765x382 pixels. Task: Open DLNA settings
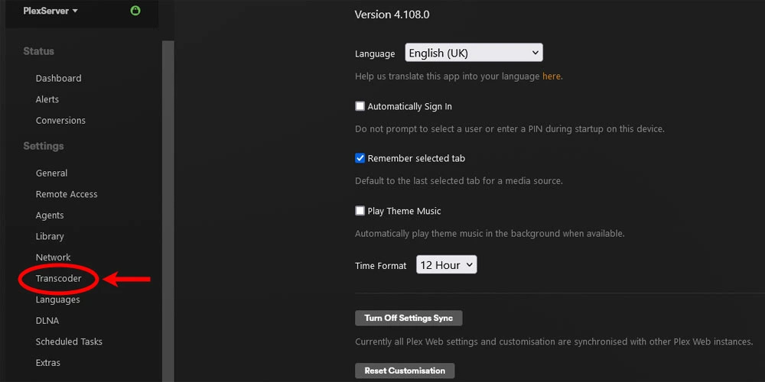coord(47,321)
